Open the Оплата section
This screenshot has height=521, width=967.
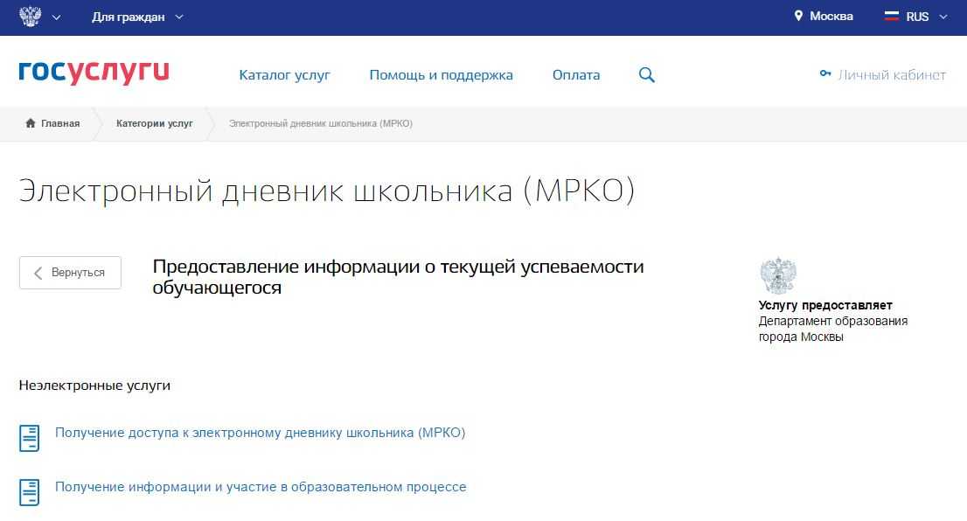tap(576, 75)
